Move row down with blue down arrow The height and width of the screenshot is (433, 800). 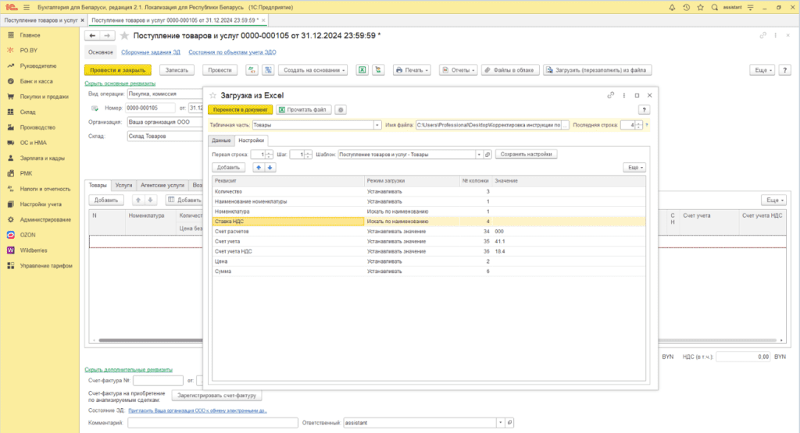coord(270,167)
